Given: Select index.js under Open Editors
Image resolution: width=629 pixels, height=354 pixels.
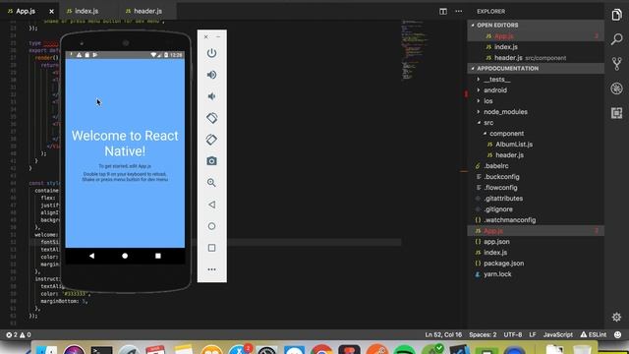Looking at the screenshot, I should 536,47.
